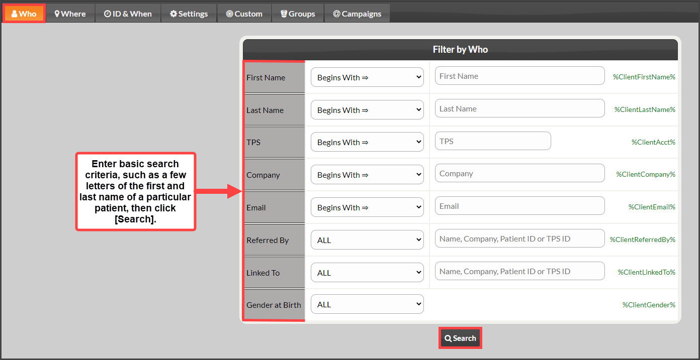Click into the TPS input field

pos(493,141)
